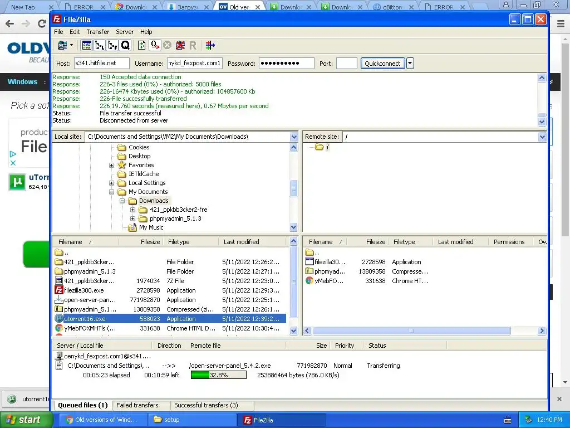570x428 pixels.
Task: Open Server menu
Action: click(x=125, y=32)
